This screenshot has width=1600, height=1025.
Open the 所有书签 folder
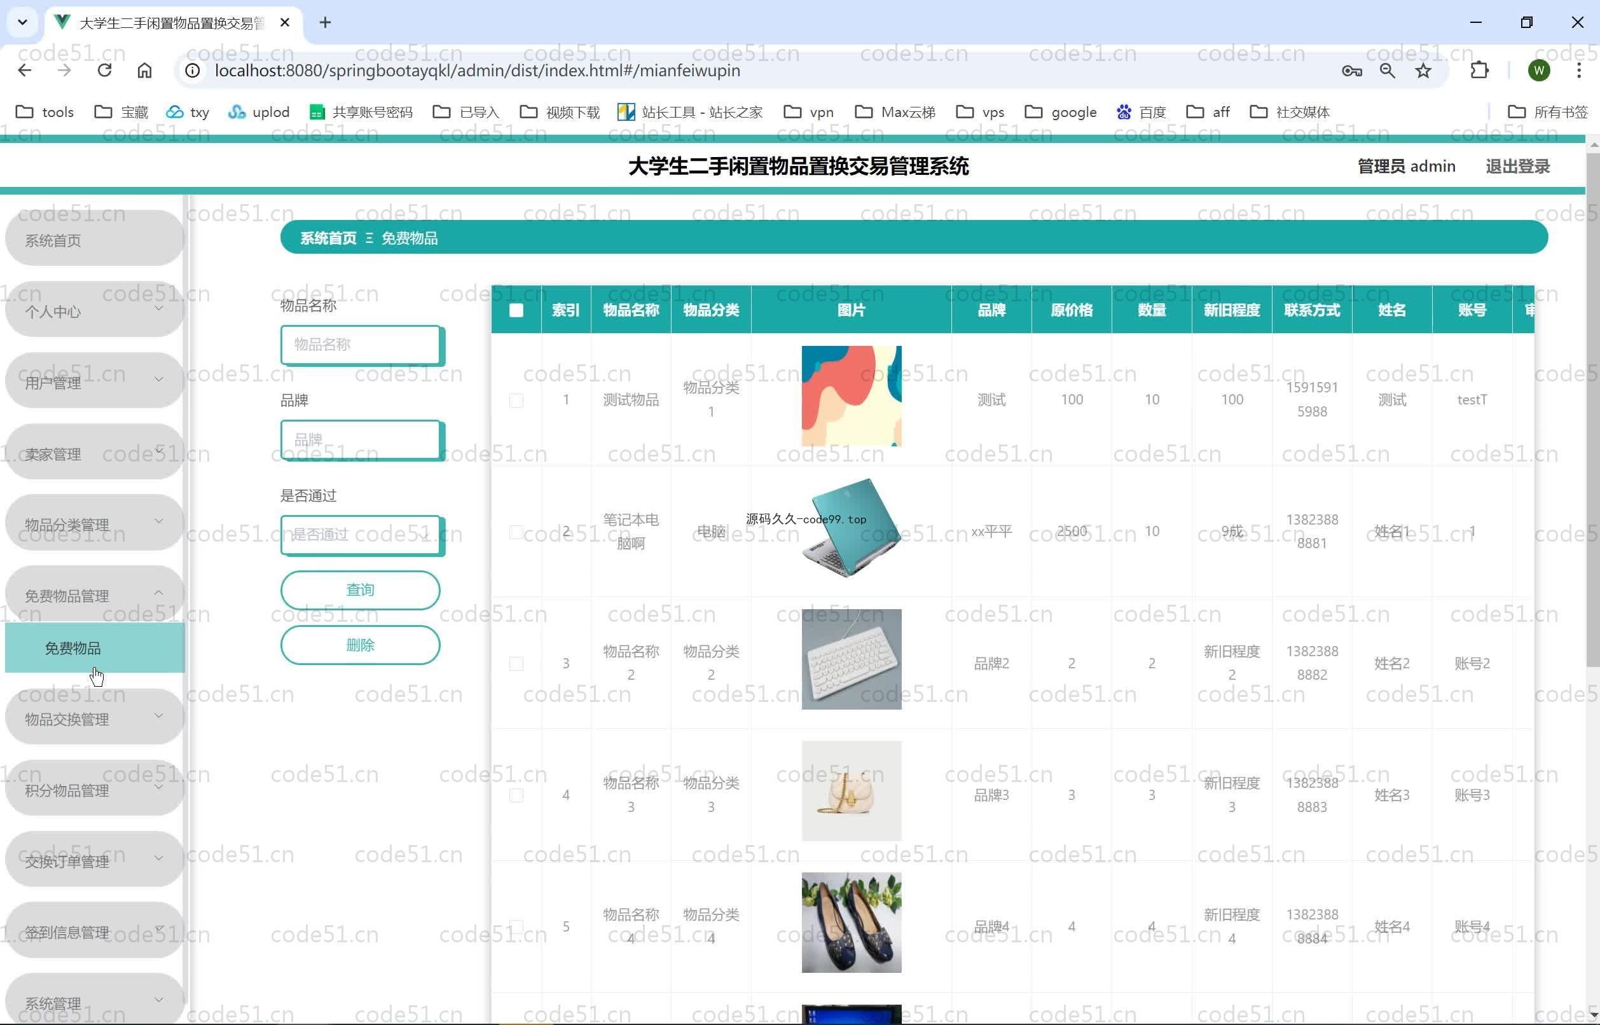1548,112
